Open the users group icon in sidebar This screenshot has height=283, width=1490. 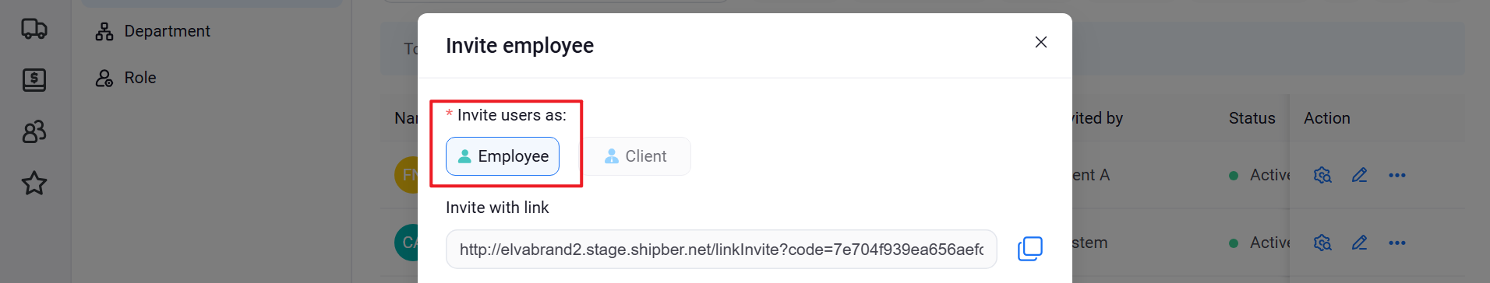[x=34, y=131]
